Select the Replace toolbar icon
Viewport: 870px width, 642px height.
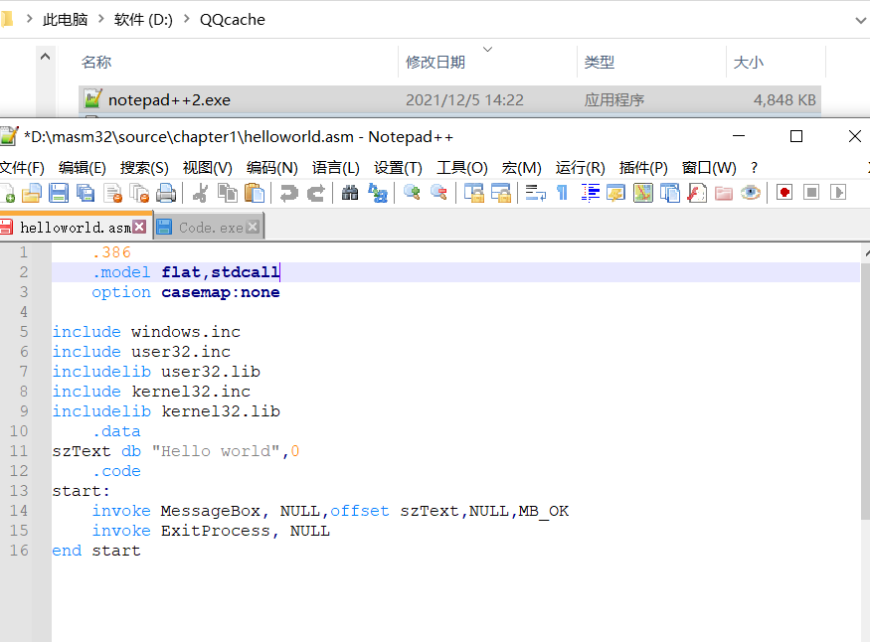coord(375,192)
